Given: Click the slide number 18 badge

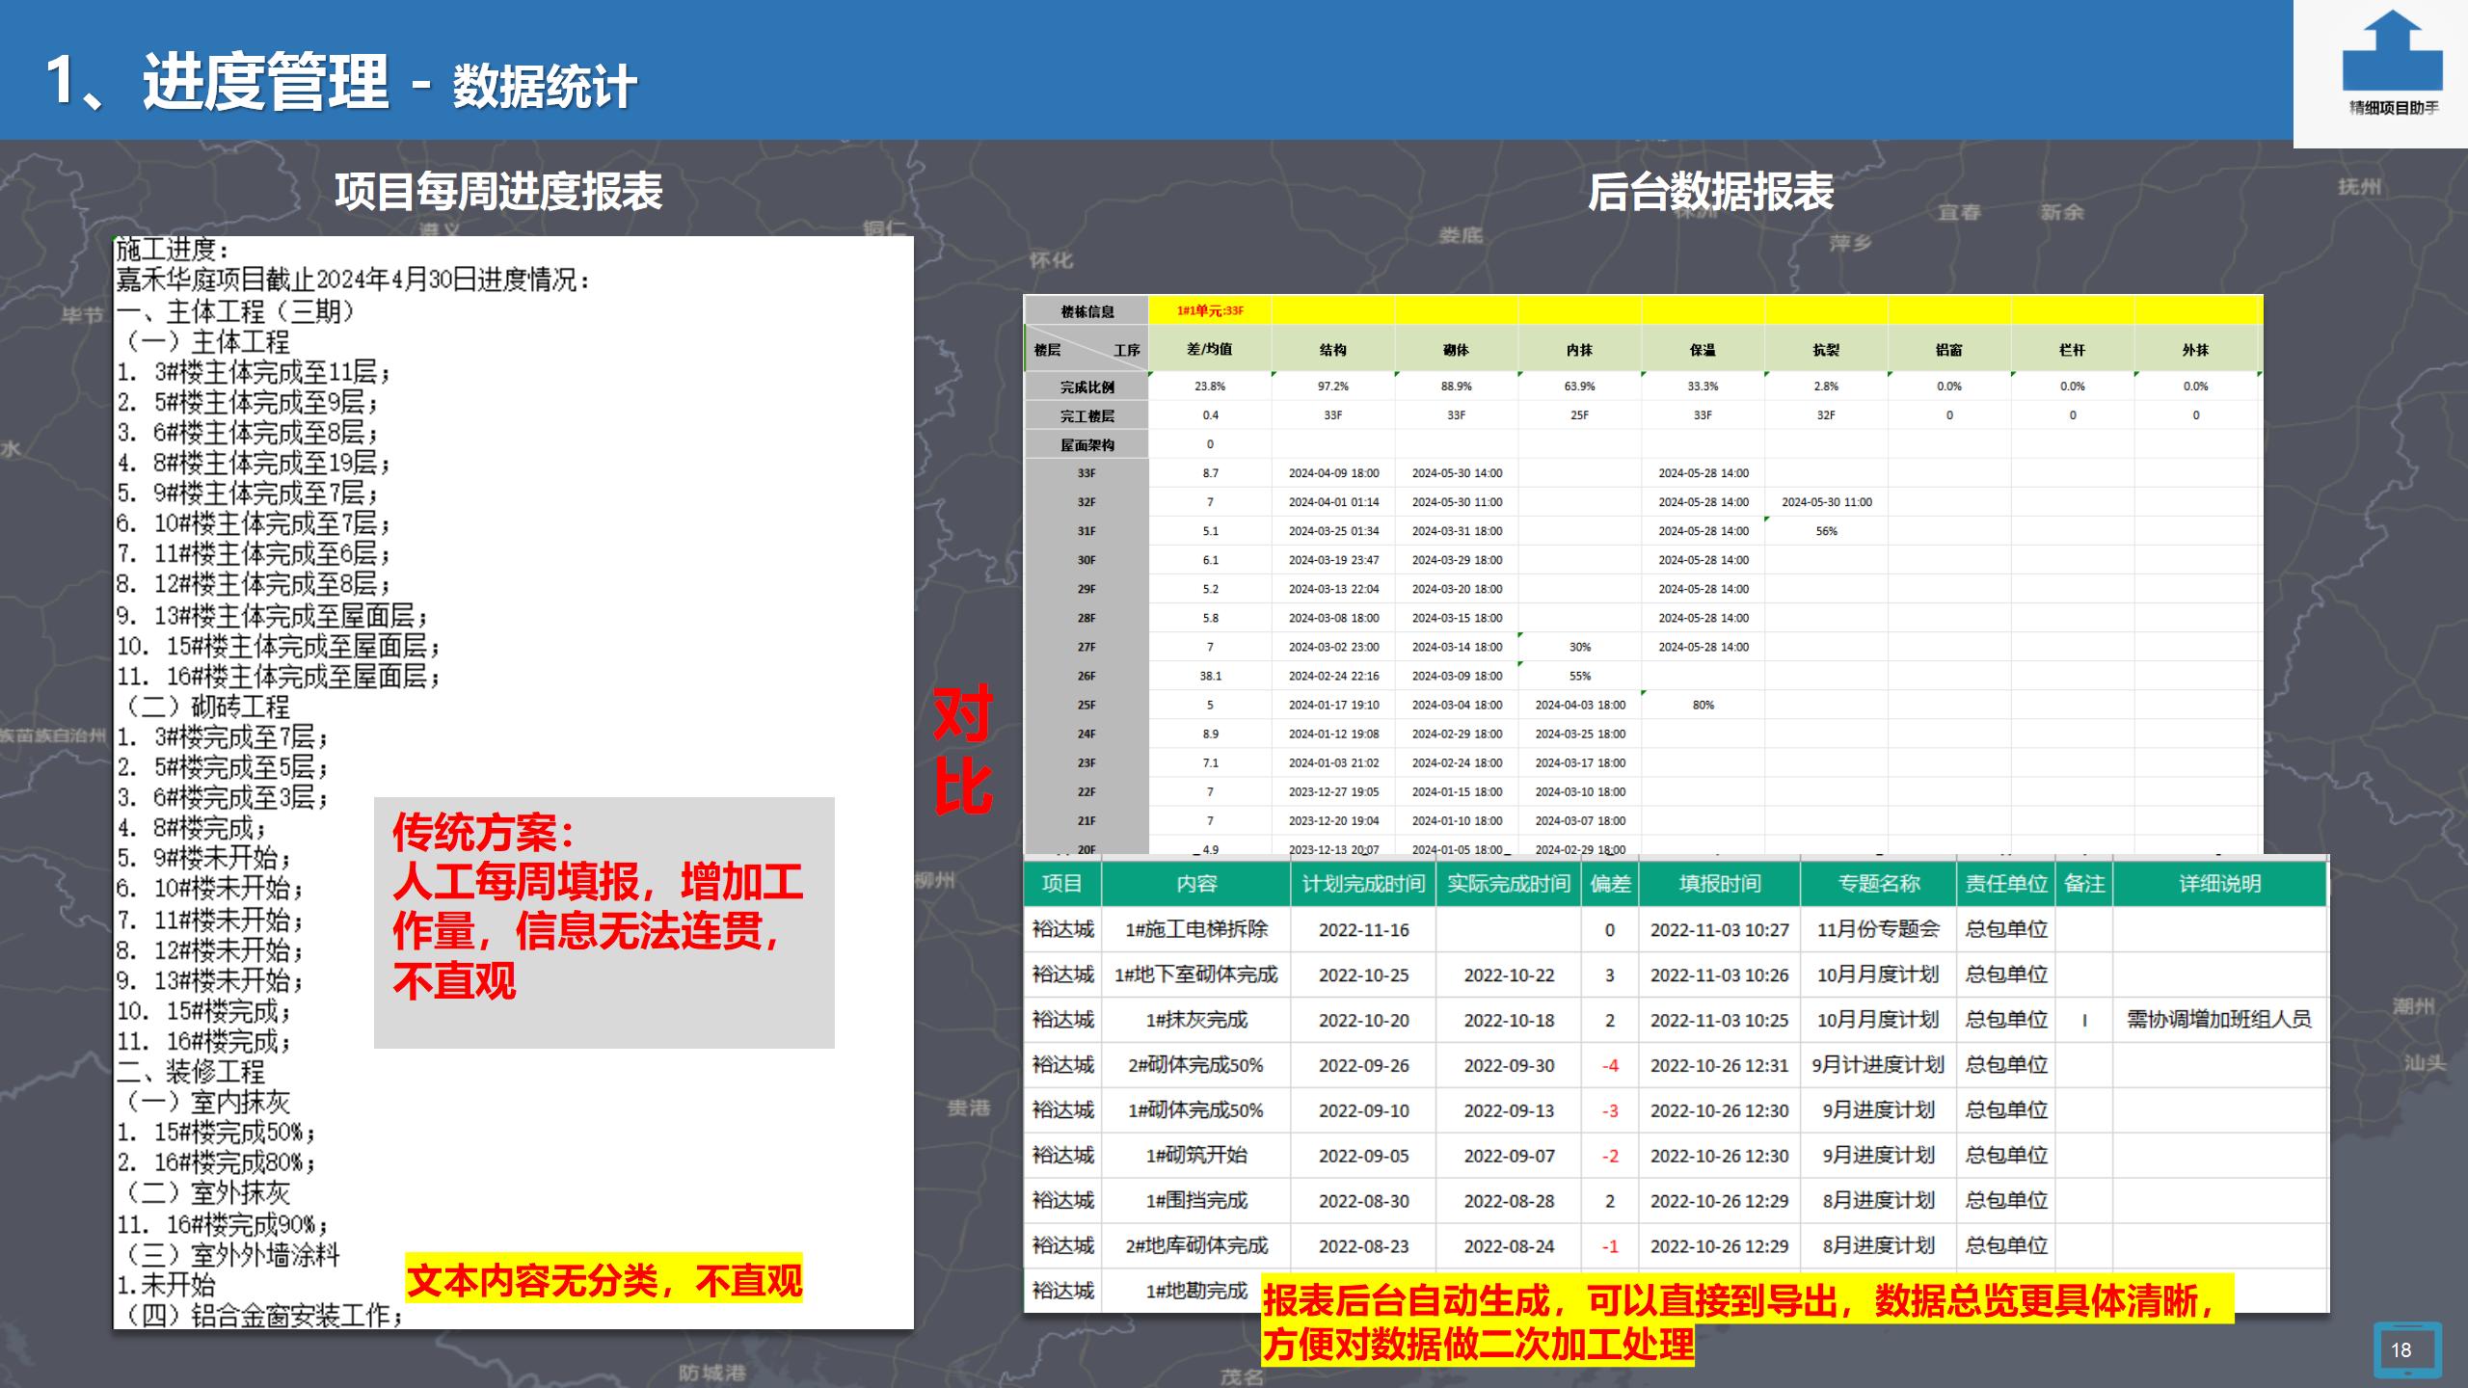Looking at the screenshot, I should pos(2407,1350).
